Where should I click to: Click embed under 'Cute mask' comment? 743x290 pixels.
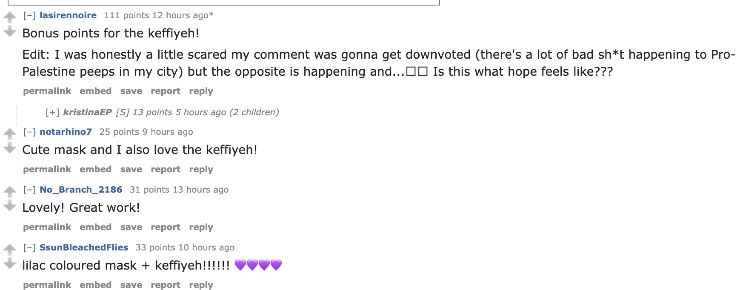95,169
